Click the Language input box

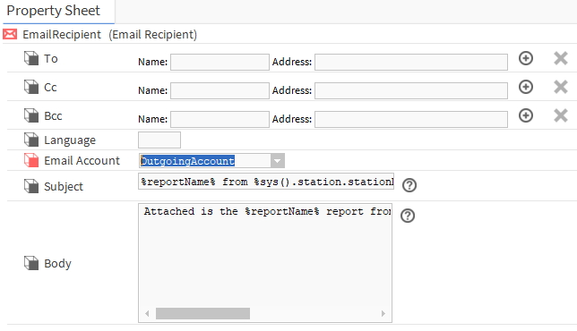pos(159,140)
